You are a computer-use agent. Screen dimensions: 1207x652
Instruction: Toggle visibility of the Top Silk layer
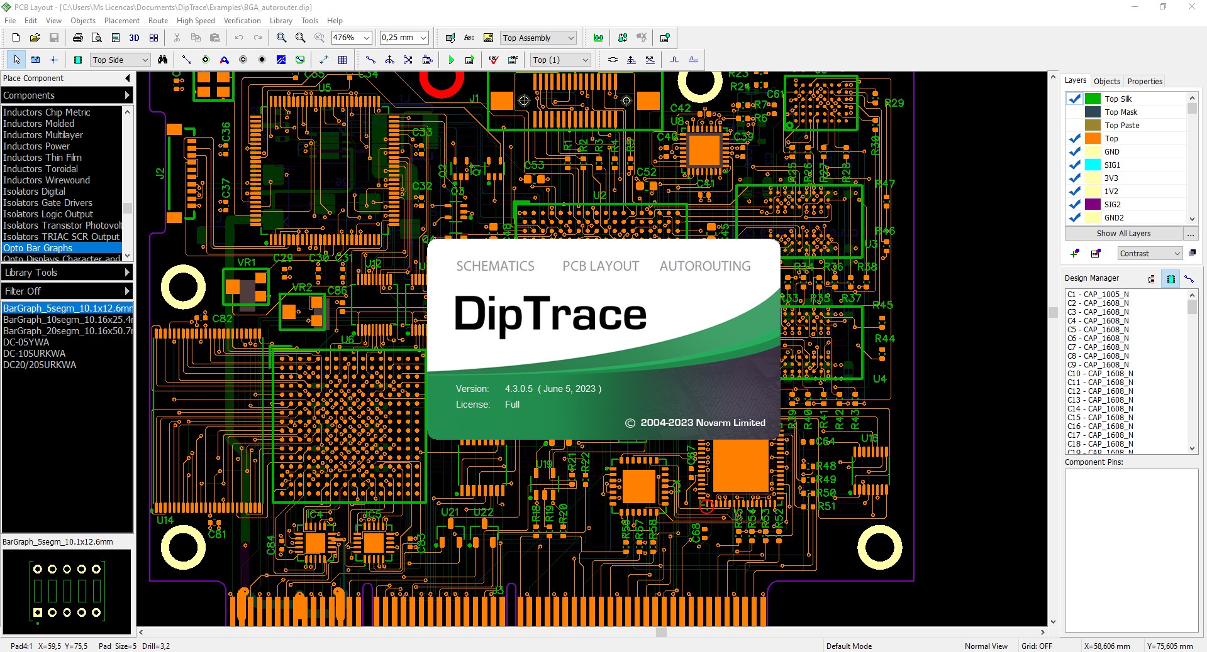click(1073, 99)
